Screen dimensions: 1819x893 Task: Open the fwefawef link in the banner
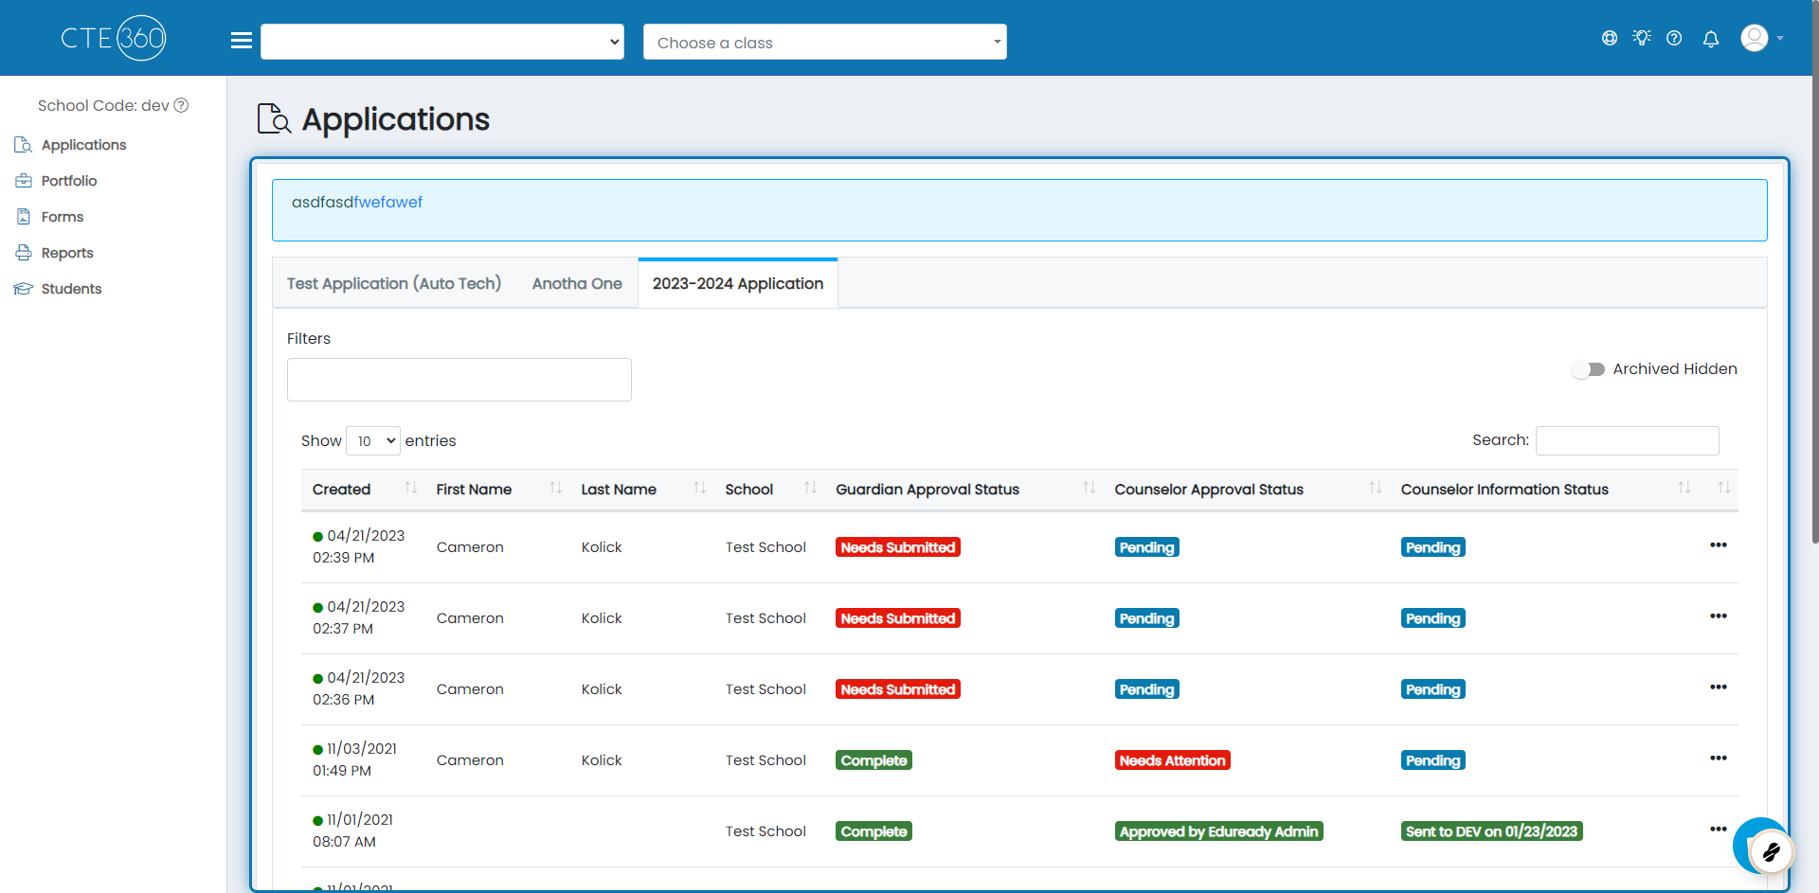(388, 202)
